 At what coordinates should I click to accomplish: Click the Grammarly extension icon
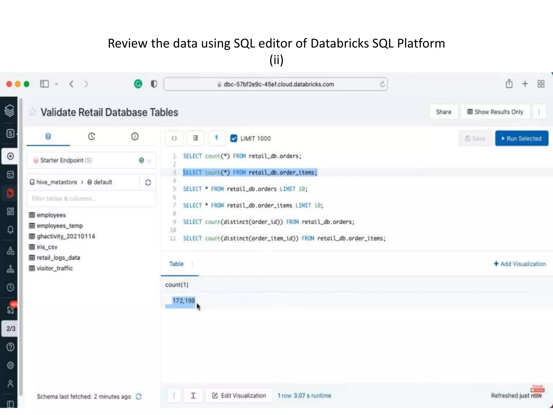[138, 84]
